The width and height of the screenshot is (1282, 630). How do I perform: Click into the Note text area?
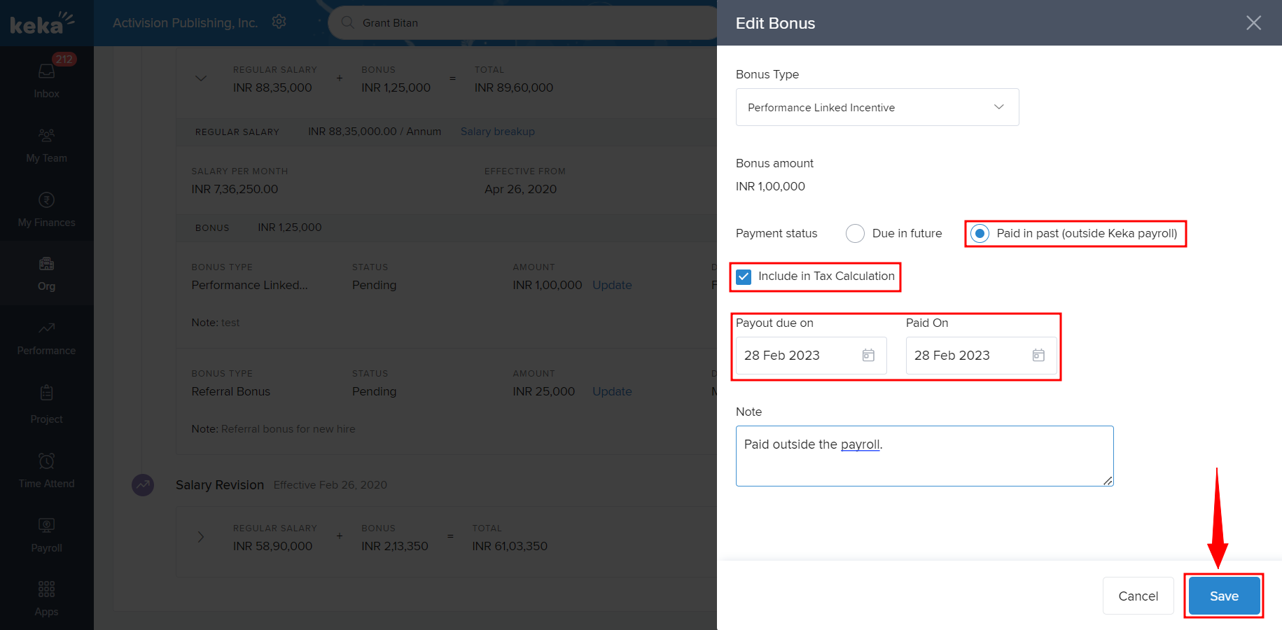[924, 462]
